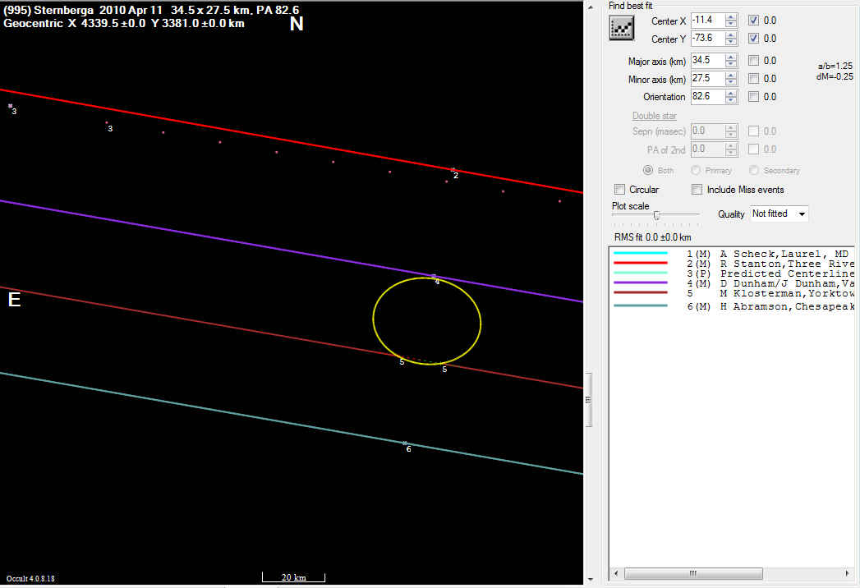Click the RMS fit 0.0 ±0.0 km text
Viewport: 860px width, 588px height.
coord(653,237)
